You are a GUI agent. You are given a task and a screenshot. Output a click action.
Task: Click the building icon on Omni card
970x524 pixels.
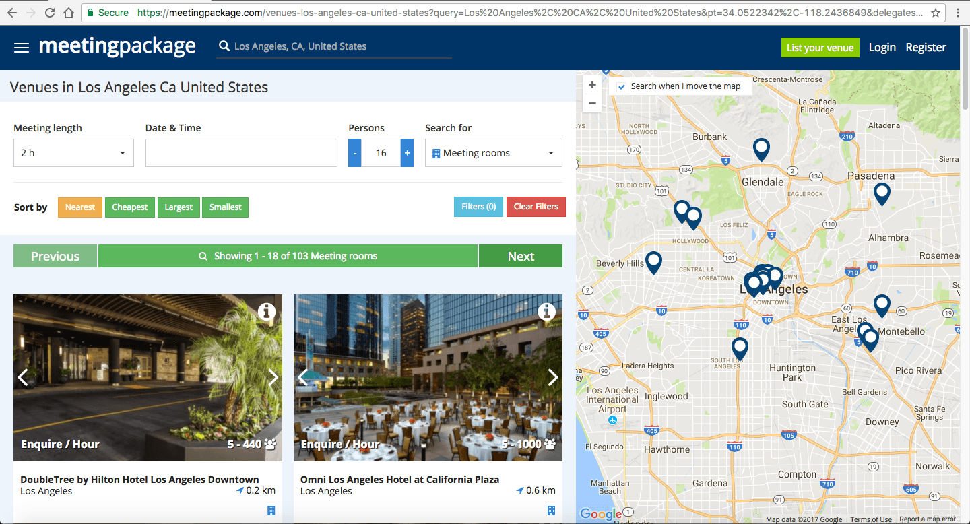point(551,511)
